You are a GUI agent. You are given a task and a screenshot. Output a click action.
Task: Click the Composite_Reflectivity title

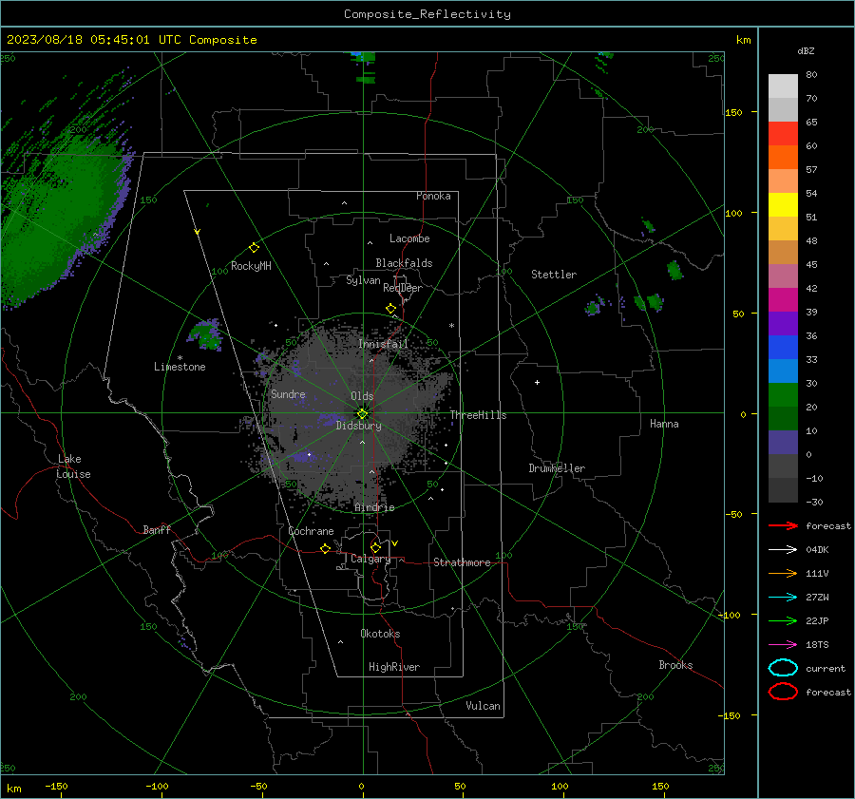(427, 14)
